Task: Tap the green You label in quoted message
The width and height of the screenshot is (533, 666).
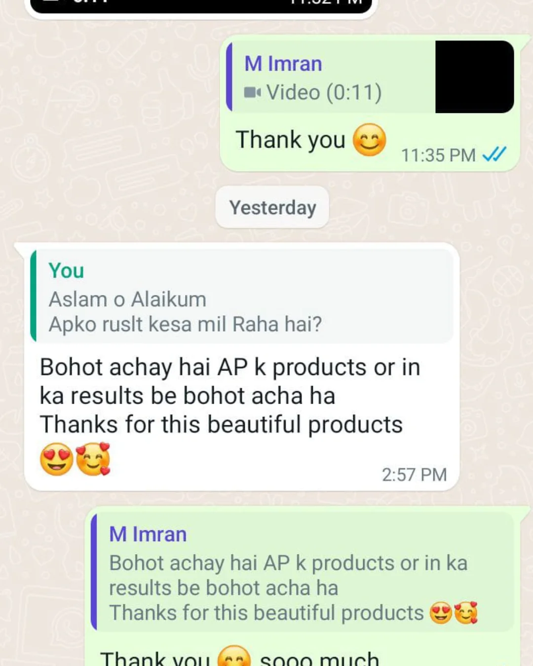Action: point(66,270)
